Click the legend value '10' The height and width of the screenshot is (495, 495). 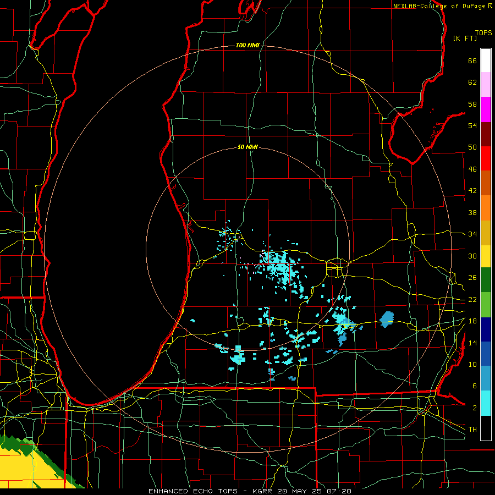pyautogui.click(x=472, y=365)
